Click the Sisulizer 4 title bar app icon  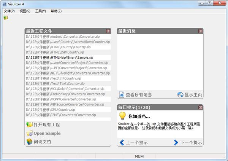point(5,4)
